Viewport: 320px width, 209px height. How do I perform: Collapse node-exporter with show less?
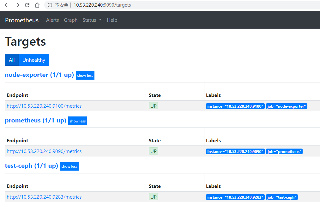point(85,75)
